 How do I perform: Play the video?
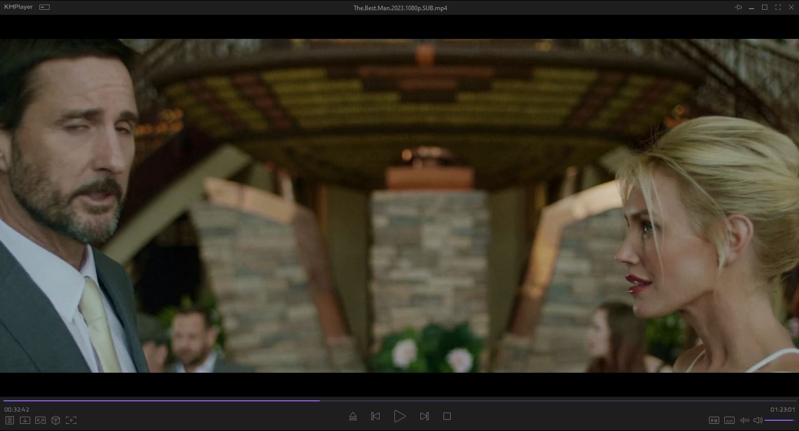click(x=400, y=416)
